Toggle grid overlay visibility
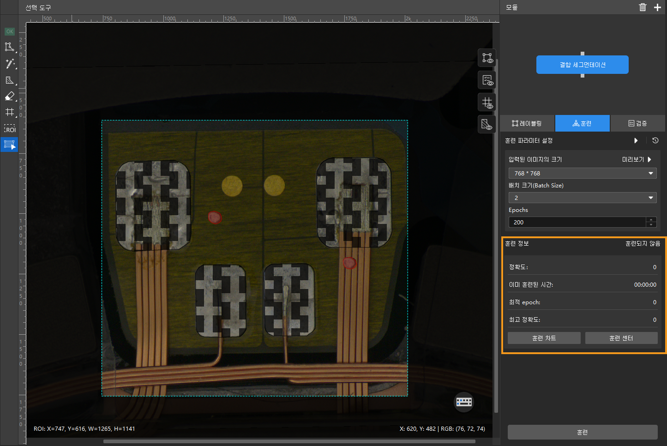This screenshot has height=446, width=667. pyautogui.click(x=487, y=102)
